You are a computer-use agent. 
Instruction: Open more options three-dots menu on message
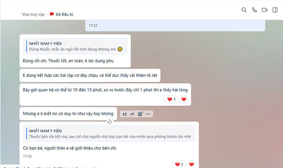(148, 114)
